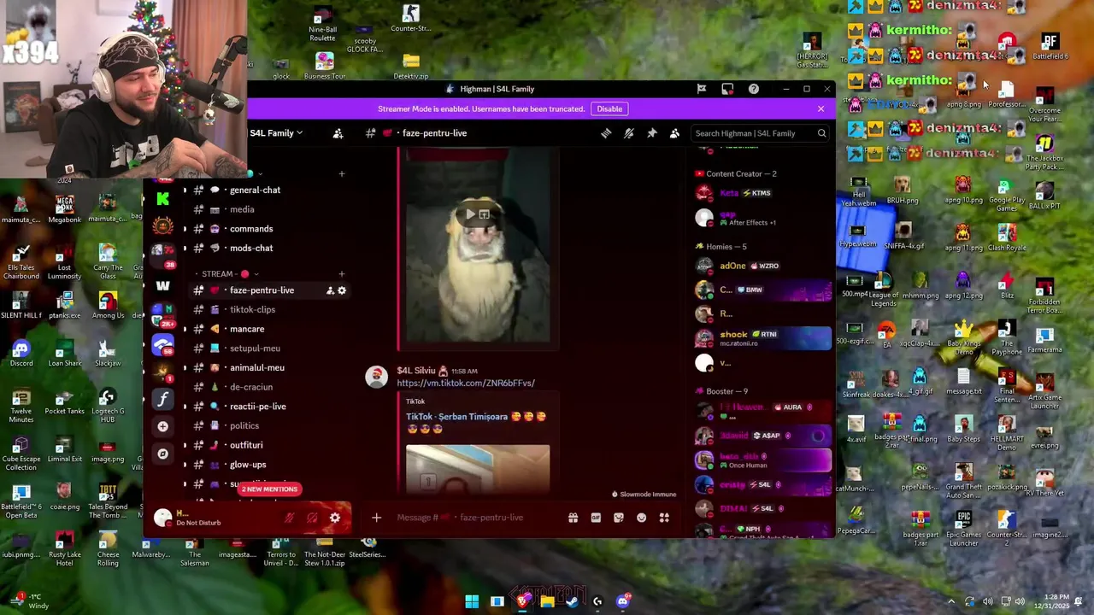Expand arrow beside commands channel
1094x615 pixels.
click(185, 229)
